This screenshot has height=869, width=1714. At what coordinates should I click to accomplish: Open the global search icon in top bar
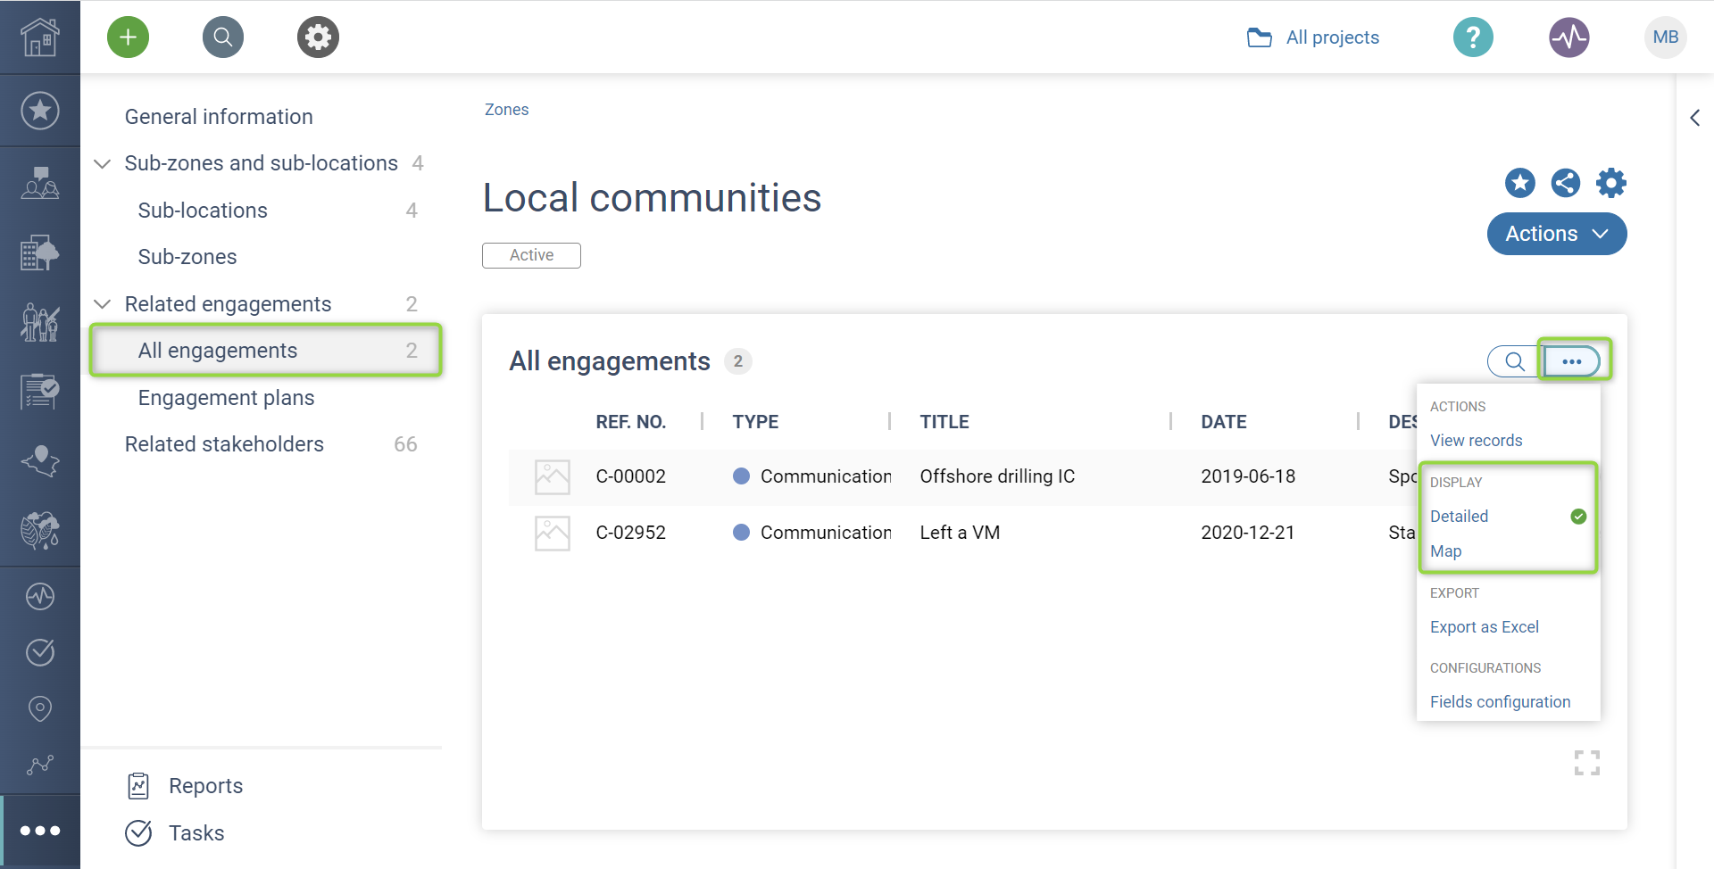(x=223, y=37)
